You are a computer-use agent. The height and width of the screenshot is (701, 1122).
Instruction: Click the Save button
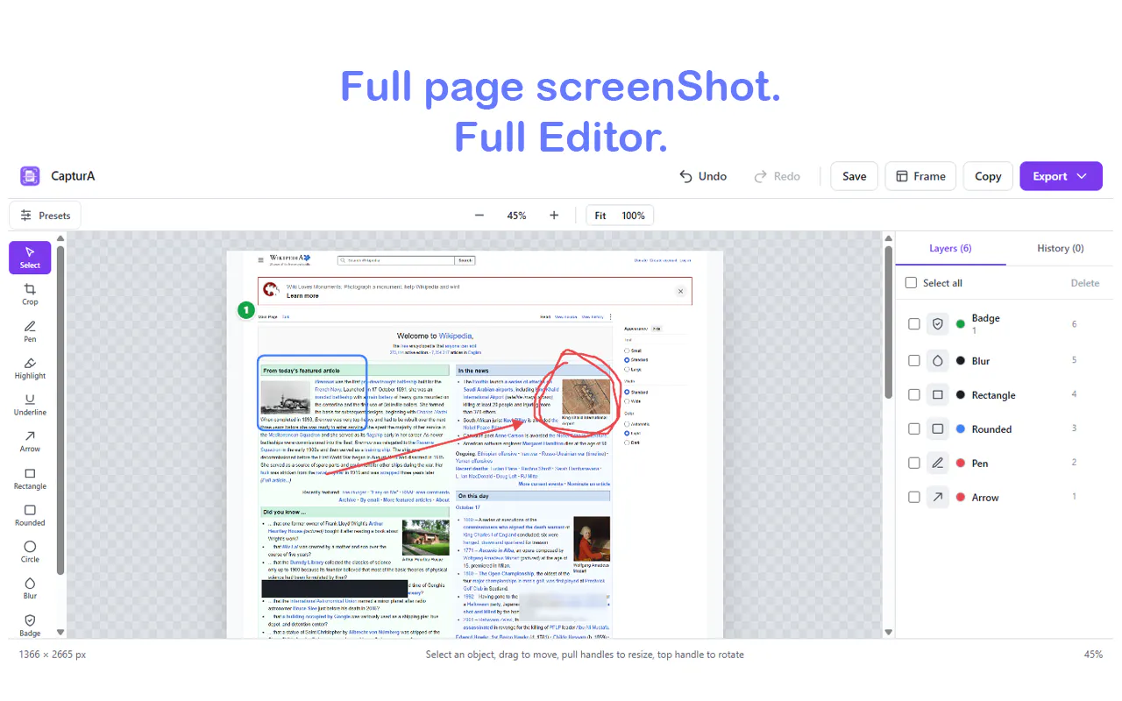[x=854, y=176]
